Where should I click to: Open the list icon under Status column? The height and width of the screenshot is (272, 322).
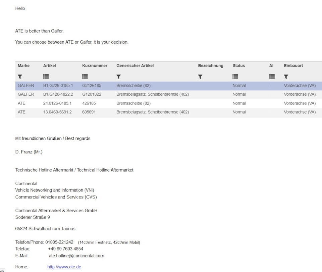pyautogui.click(x=235, y=77)
